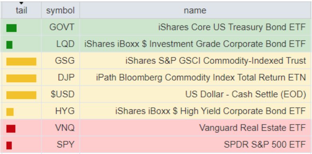Screen dimensions: 312x154
Task: Click the green tail bar for LQD
Action: pos(9,45)
